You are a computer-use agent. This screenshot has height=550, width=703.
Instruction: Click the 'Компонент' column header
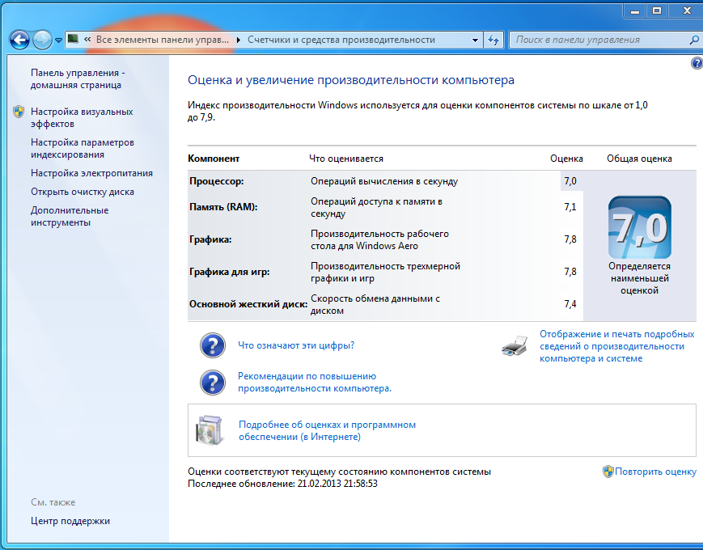coord(214,159)
